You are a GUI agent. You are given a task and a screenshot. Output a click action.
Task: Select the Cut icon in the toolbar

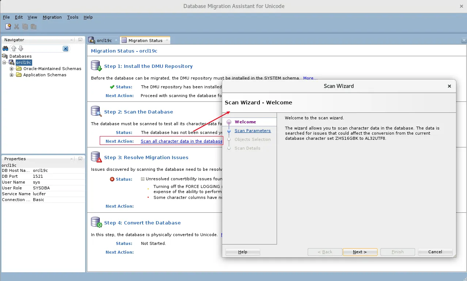16,26
